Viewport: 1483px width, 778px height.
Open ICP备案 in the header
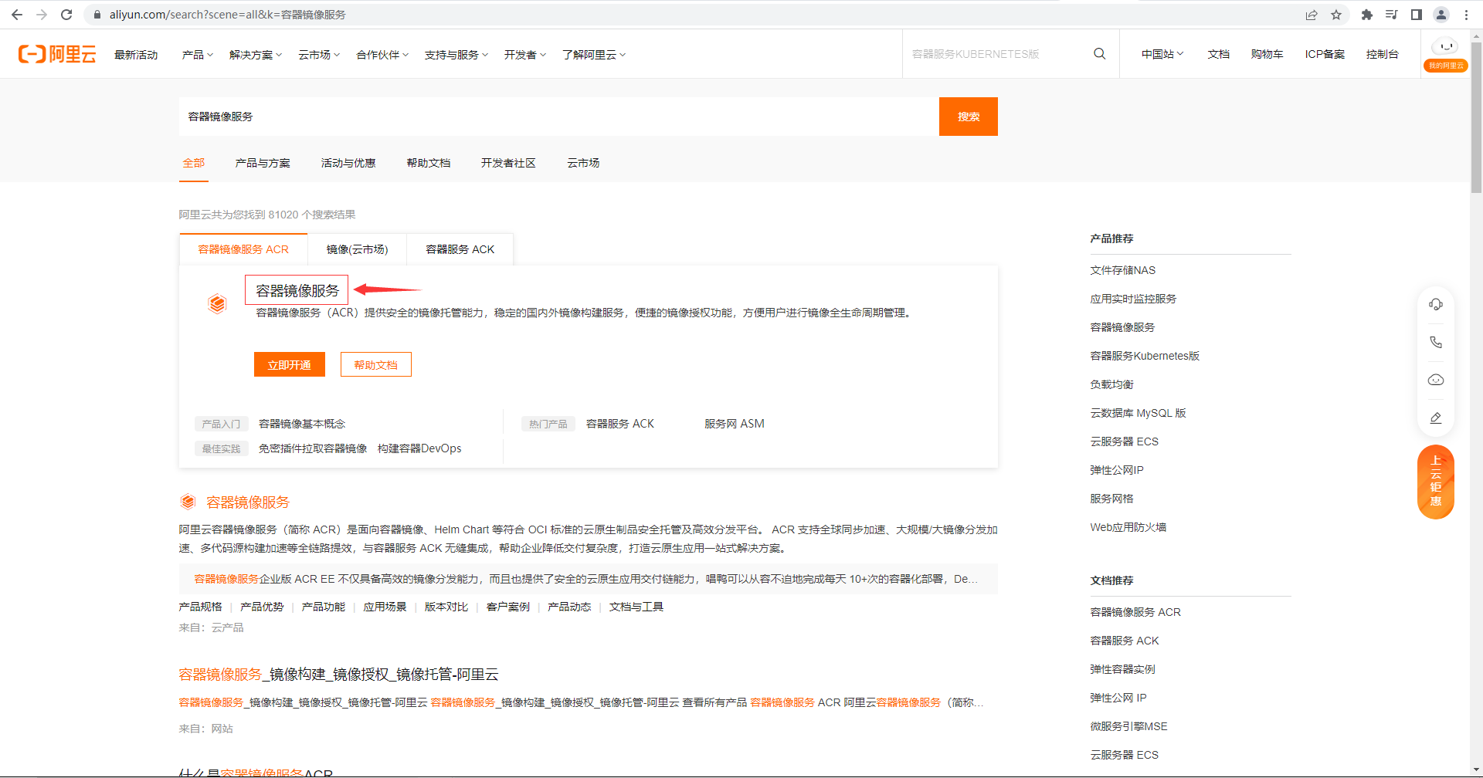[1325, 54]
